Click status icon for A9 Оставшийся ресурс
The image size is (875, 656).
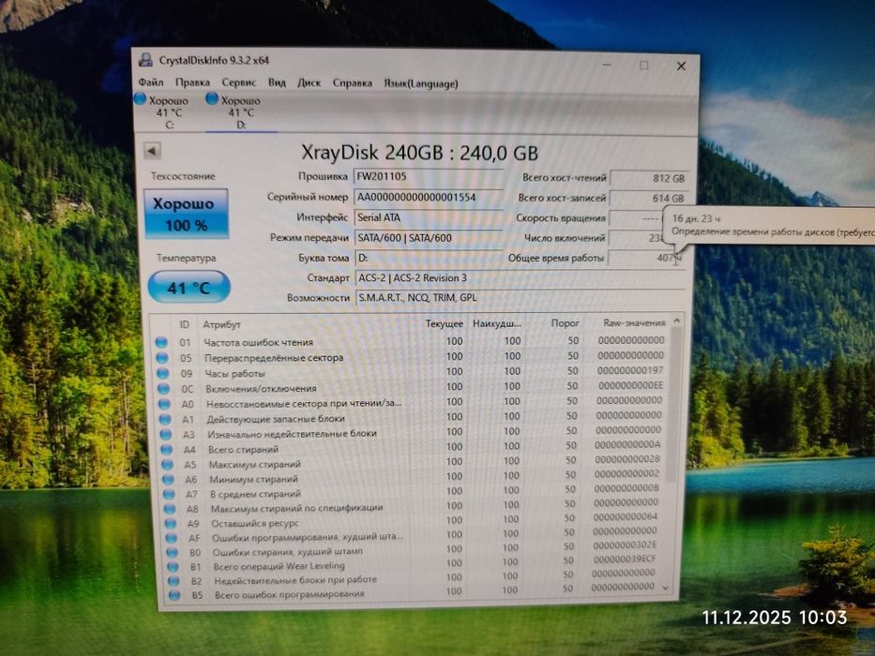(x=171, y=524)
